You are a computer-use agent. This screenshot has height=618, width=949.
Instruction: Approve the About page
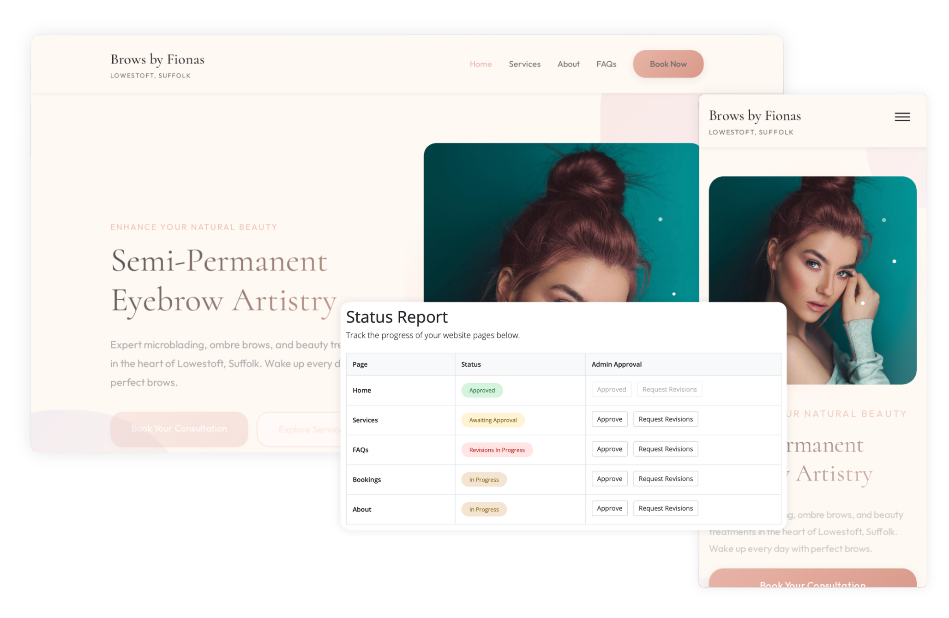[x=609, y=508]
